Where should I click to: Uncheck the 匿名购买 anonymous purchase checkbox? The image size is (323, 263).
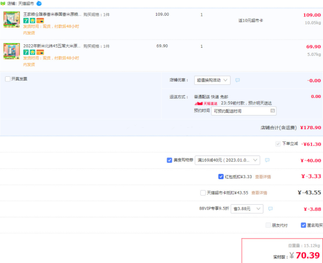[x=303, y=225]
